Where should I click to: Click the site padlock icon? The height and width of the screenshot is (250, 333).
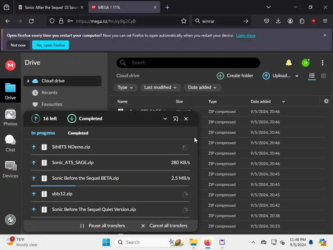pos(61,21)
